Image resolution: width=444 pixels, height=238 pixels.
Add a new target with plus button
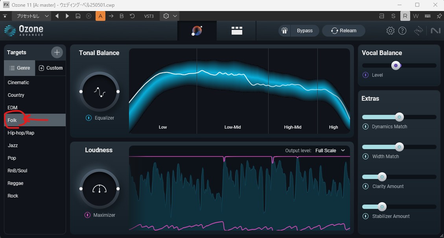tap(57, 52)
